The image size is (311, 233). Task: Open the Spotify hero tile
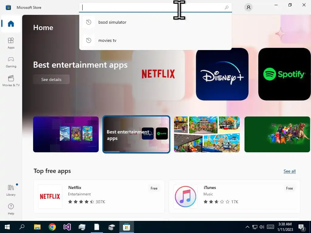(284, 74)
